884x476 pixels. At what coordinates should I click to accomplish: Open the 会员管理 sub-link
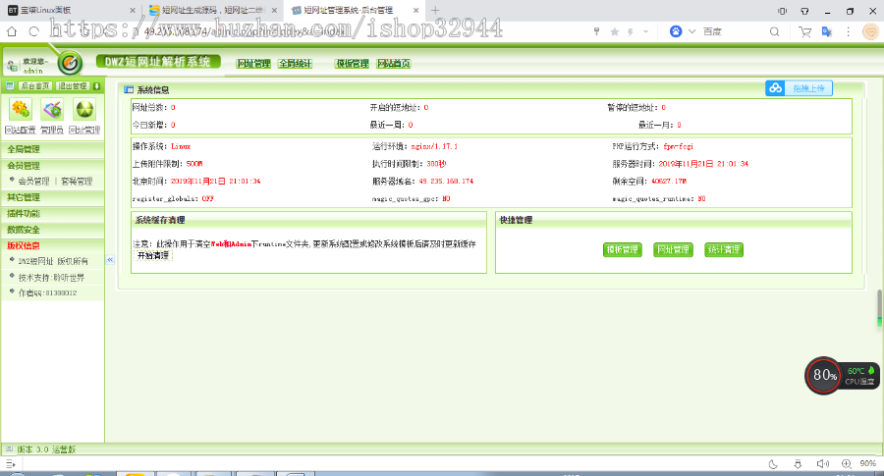[33, 182]
